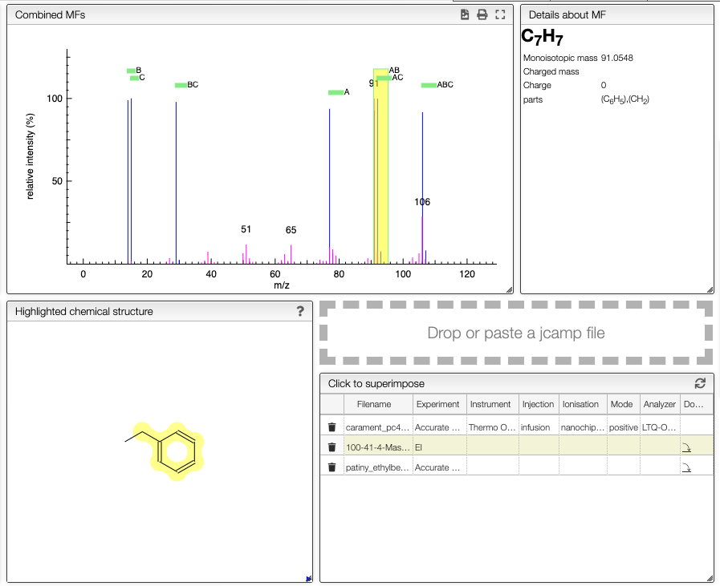The height and width of the screenshot is (586, 720).
Task: Select the green ABC fragment label
Action: (437, 85)
